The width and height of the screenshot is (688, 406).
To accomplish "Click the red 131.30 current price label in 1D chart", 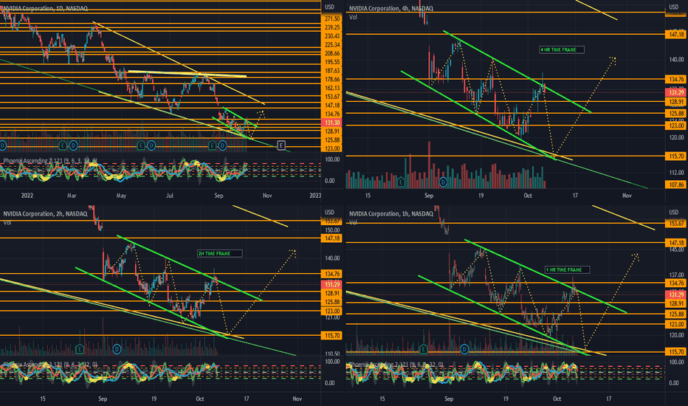I will coord(332,123).
